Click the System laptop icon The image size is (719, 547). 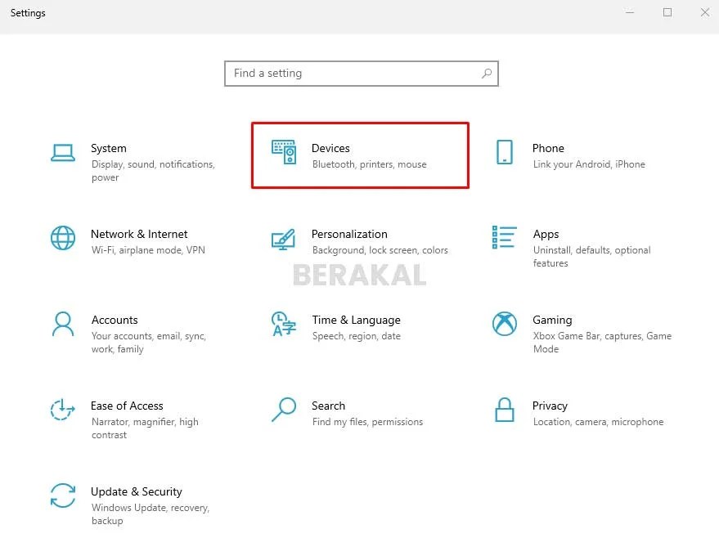coord(62,154)
